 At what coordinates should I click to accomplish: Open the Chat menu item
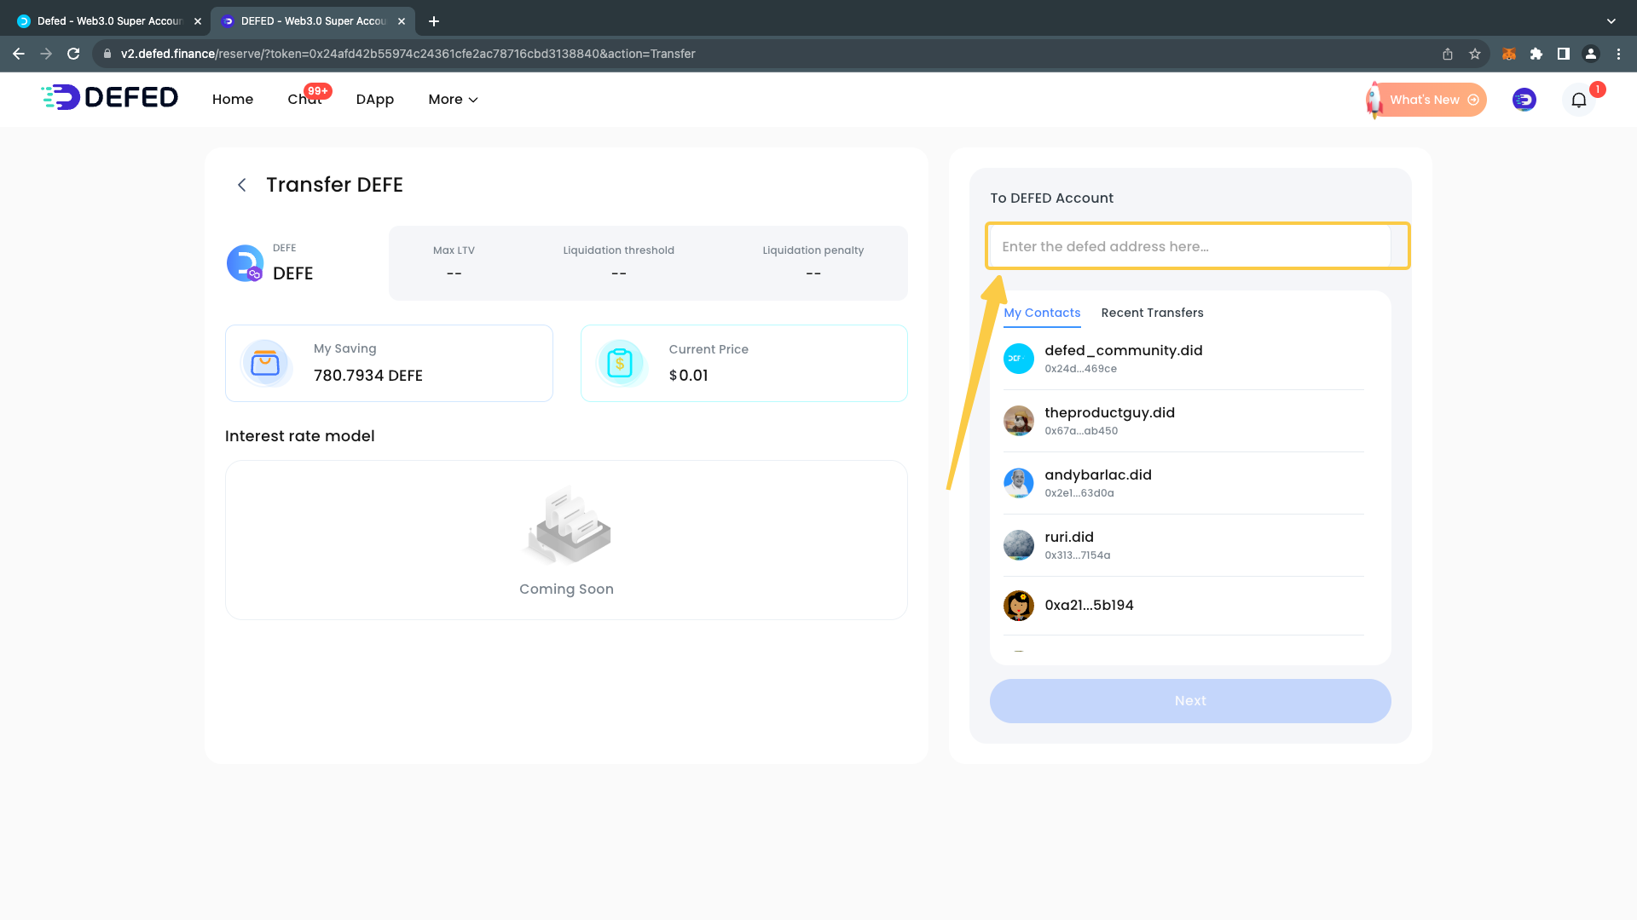[x=304, y=100]
